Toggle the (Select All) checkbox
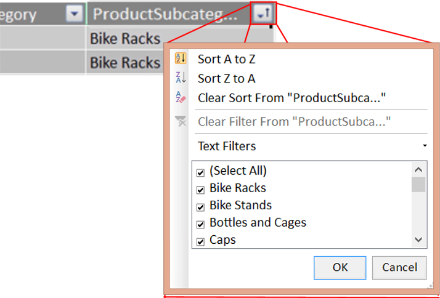Viewport: 440px width, 298px height. [x=200, y=172]
